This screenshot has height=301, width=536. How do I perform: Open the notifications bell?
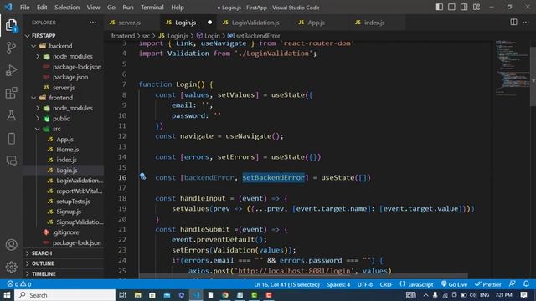click(x=526, y=284)
